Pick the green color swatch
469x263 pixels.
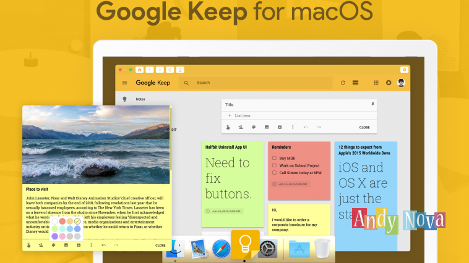pyautogui.click(x=54, y=228)
